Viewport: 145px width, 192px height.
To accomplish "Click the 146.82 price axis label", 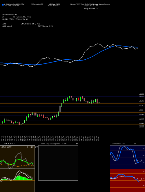I will [142, 119].
